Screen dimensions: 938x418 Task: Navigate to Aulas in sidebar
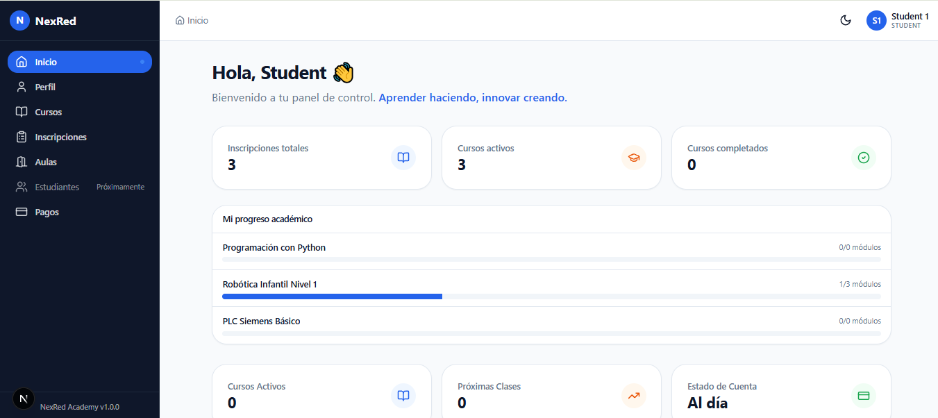click(80, 162)
